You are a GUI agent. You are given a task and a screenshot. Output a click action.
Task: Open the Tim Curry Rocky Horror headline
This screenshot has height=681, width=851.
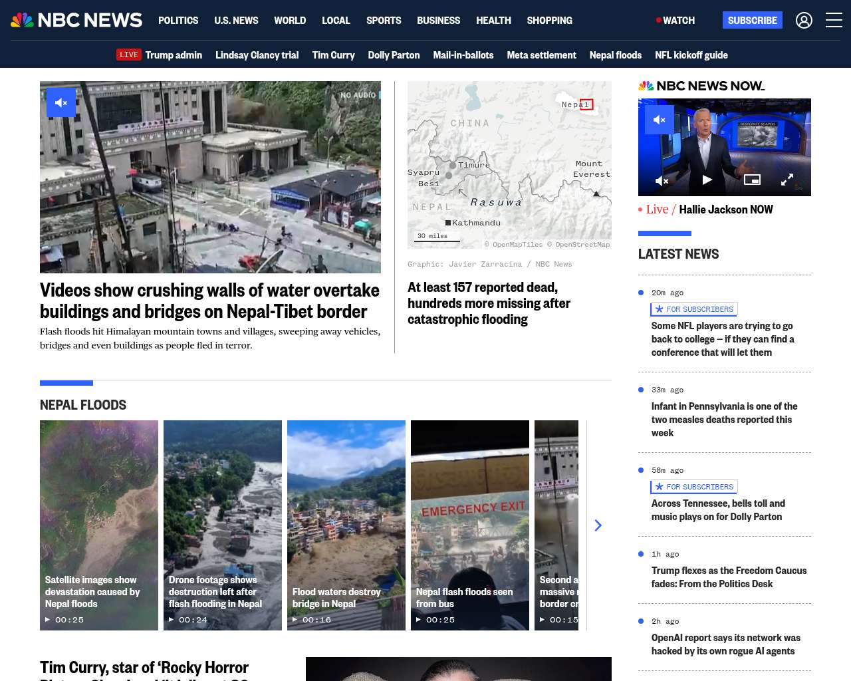144,670
